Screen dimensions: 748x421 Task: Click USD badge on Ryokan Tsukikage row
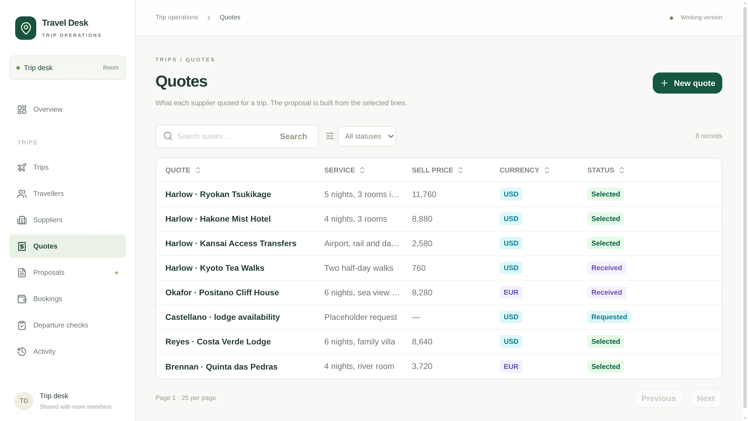(x=511, y=194)
